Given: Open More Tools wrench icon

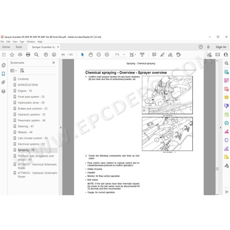Looking at the screenshot, I should click(226, 166).
